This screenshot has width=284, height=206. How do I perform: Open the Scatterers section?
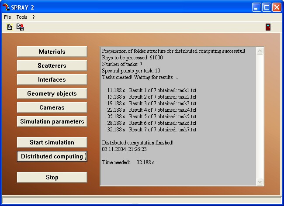click(52, 65)
